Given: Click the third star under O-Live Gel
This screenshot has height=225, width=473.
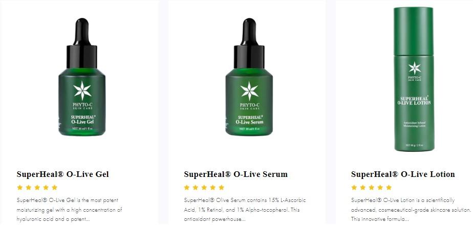Looking at the screenshot, I should point(37,187).
